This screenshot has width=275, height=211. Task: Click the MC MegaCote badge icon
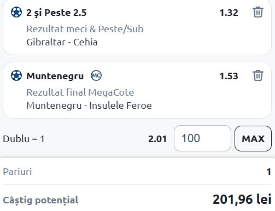(96, 75)
